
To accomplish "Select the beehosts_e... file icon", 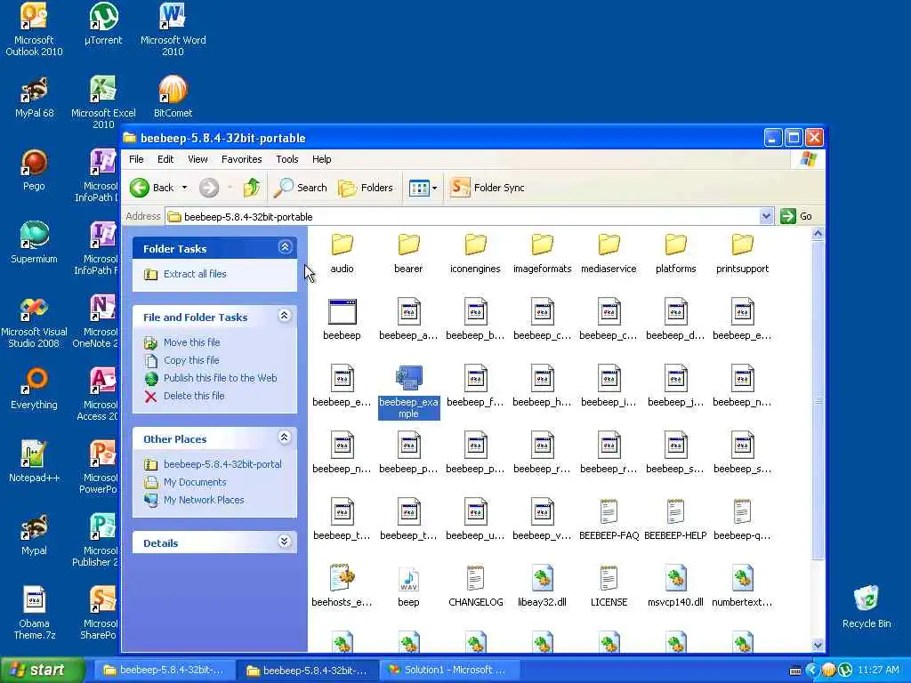I will (x=342, y=579).
